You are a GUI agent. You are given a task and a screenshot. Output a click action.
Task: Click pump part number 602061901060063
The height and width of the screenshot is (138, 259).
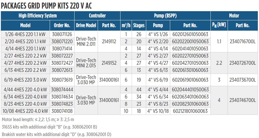(x=190, y=80)
